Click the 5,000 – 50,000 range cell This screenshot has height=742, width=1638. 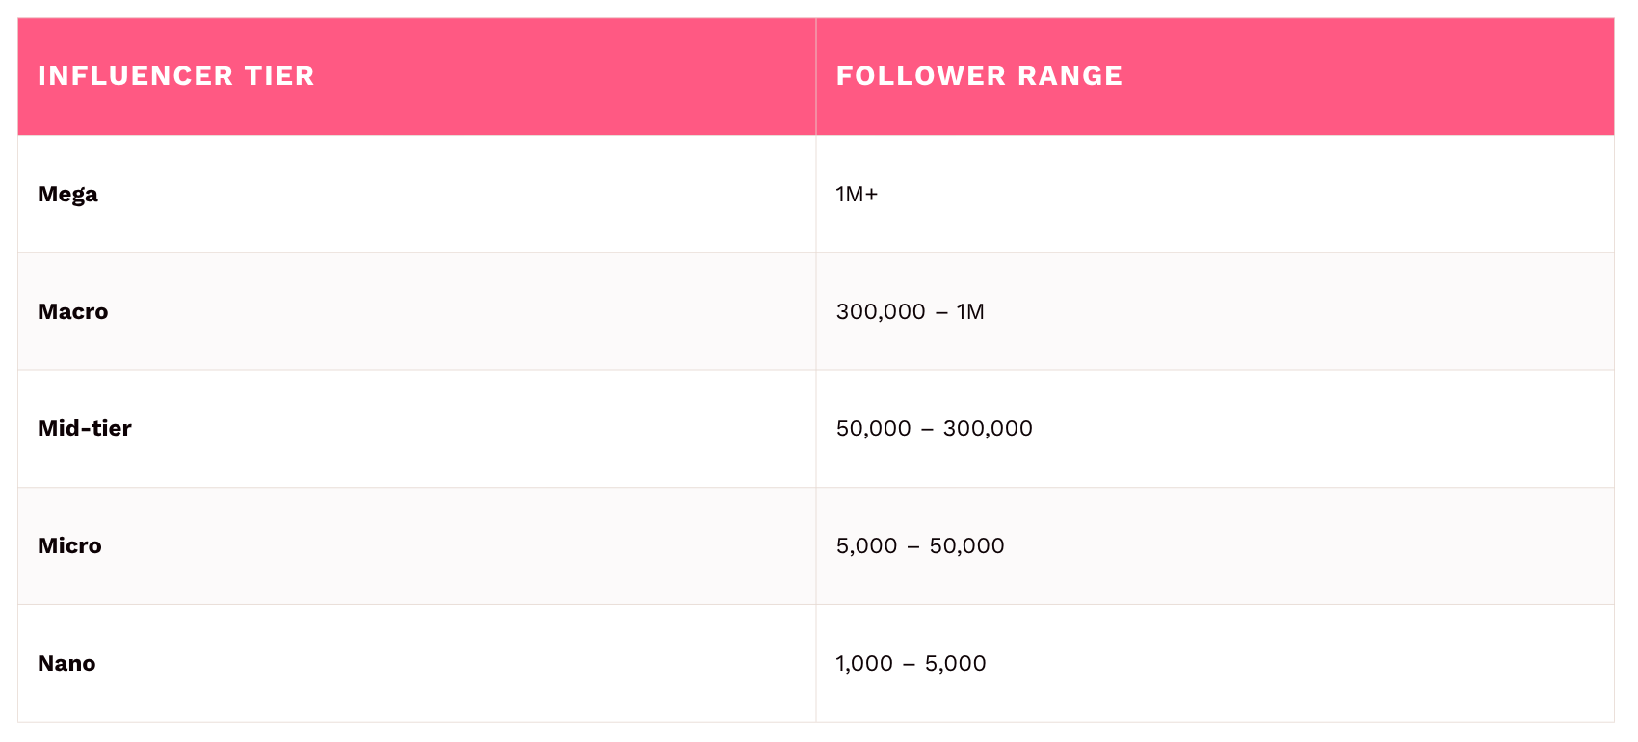click(x=920, y=545)
